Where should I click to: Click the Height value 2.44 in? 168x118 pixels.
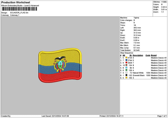coord(164,7)
